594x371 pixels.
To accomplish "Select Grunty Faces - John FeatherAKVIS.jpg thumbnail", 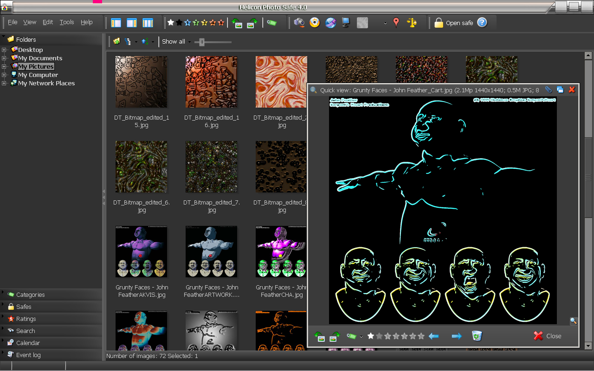I will pyautogui.click(x=142, y=252).
